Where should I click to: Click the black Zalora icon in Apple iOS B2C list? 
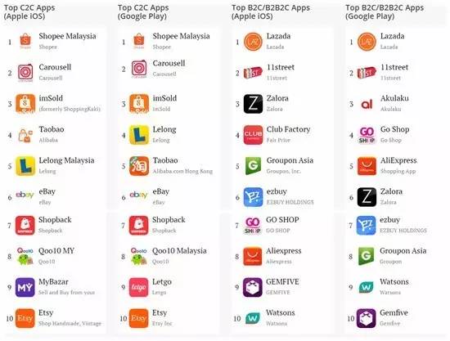point(253,104)
